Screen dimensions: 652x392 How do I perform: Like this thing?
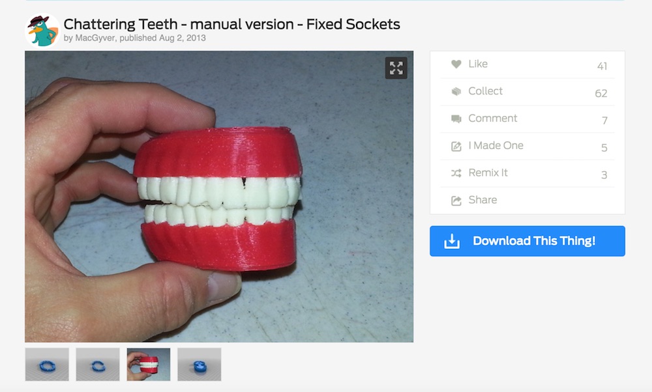click(x=527, y=64)
